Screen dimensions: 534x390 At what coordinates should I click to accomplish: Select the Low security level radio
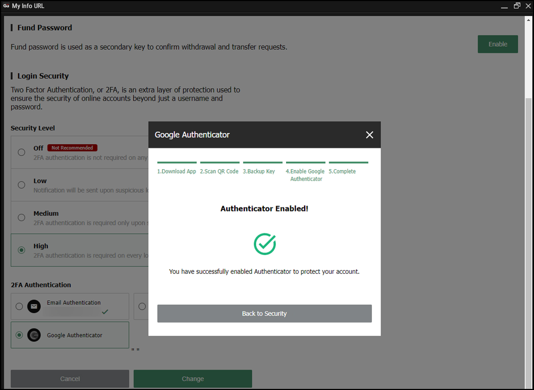pyautogui.click(x=21, y=185)
